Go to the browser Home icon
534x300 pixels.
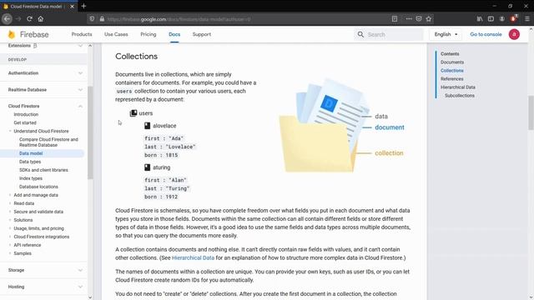pyautogui.click(x=41, y=19)
